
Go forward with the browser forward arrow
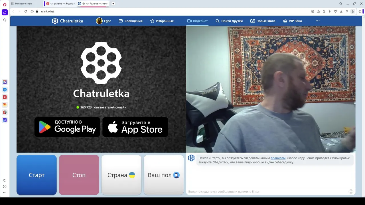tap(19, 11)
